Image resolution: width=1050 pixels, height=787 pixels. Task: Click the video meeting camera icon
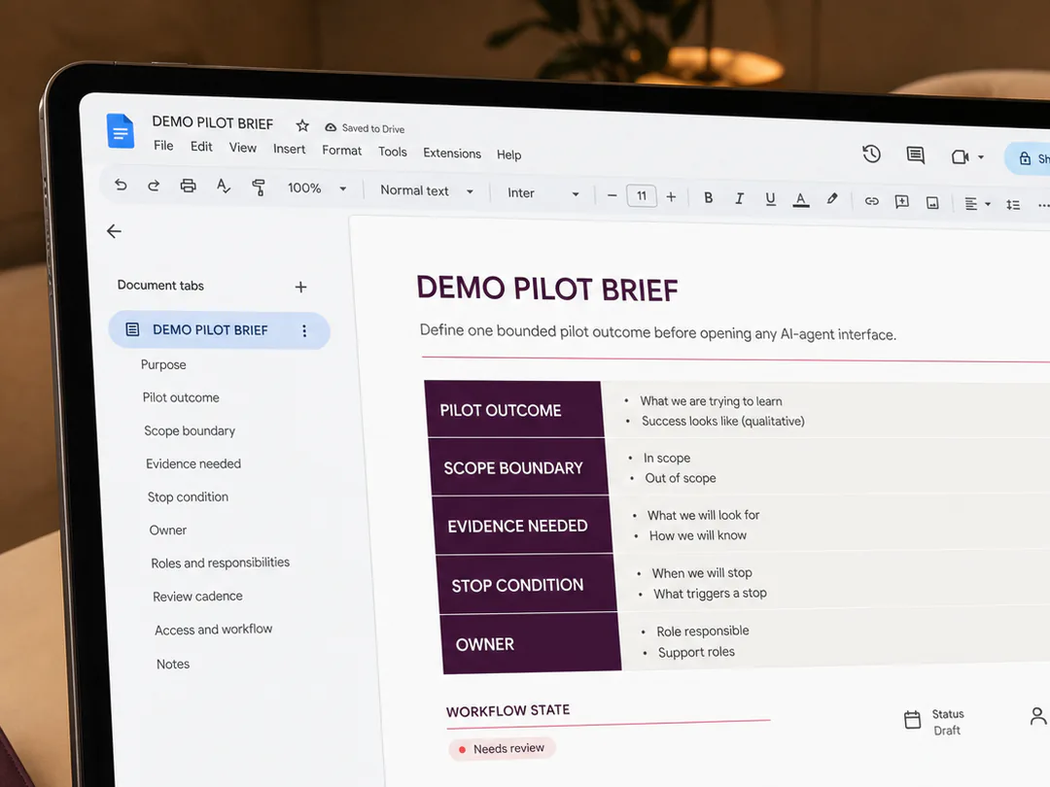click(961, 156)
